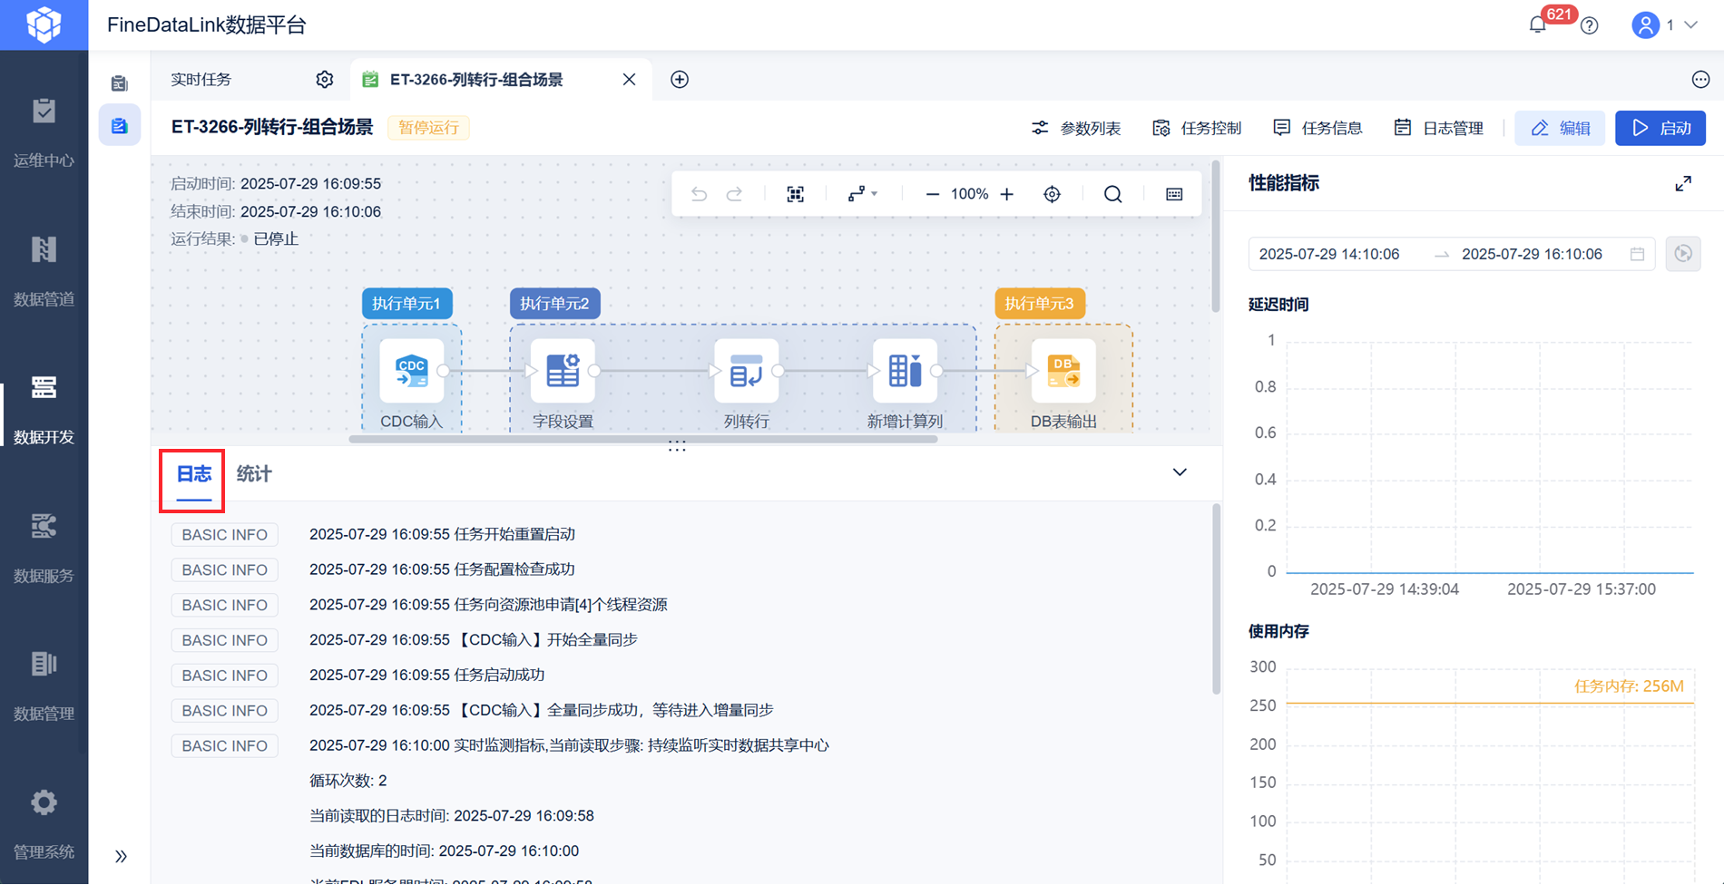The width and height of the screenshot is (1724, 885).
Task: Click the 执行单元1 label
Action: tap(407, 304)
